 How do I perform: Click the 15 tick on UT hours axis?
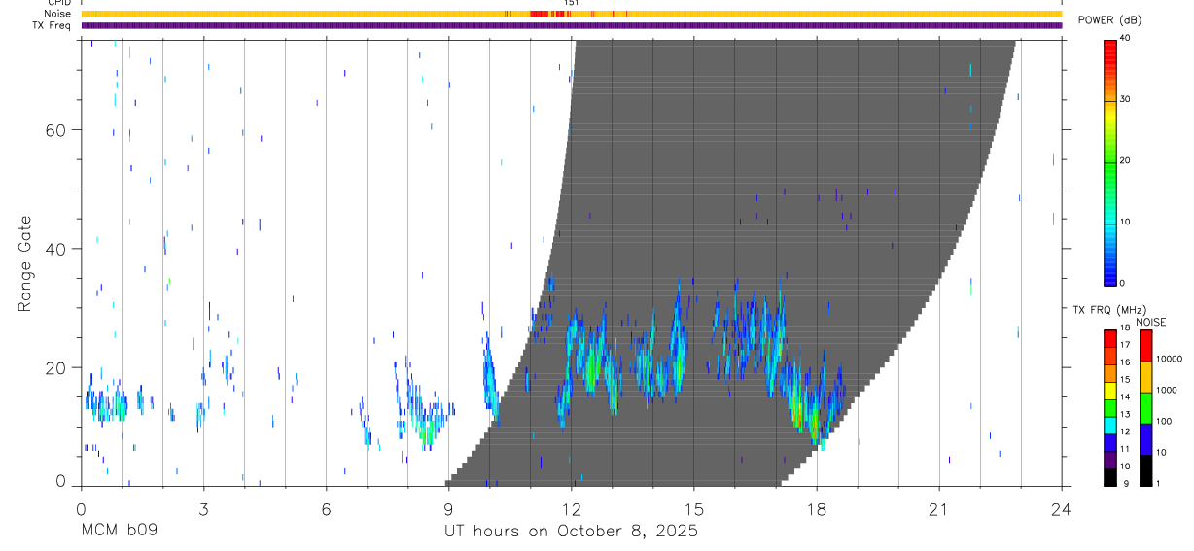click(x=694, y=508)
